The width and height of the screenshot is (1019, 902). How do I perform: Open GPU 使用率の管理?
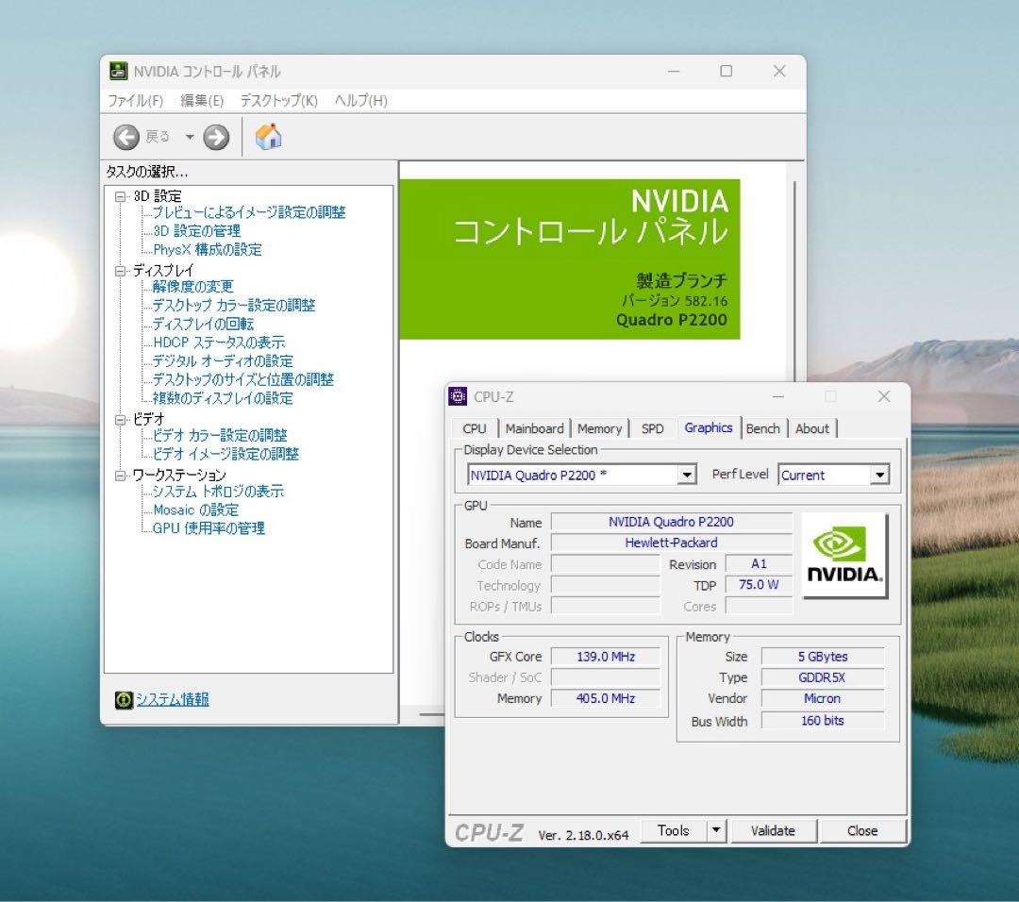tap(209, 529)
